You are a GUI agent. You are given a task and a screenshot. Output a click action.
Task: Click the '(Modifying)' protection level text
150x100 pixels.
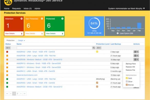coord(101,79)
